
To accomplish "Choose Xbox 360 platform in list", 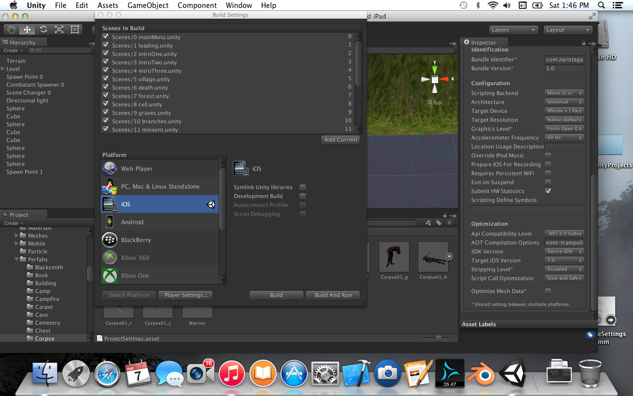I will 159,258.
